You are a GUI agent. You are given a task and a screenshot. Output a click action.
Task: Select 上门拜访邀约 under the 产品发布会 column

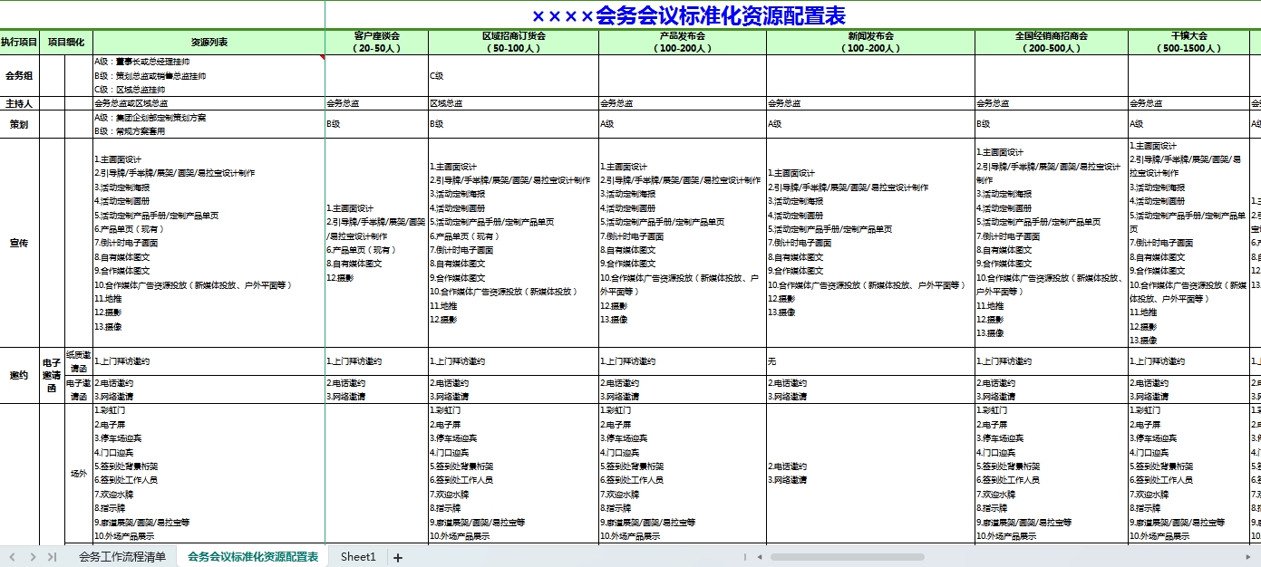click(683, 361)
